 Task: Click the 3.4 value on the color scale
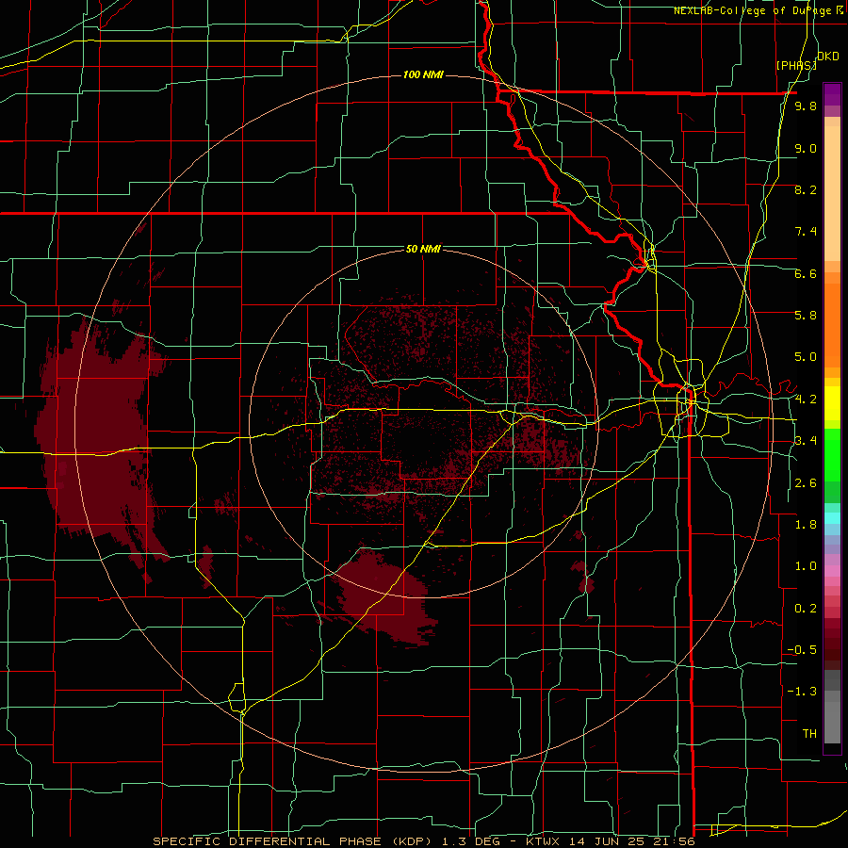coord(806,441)
